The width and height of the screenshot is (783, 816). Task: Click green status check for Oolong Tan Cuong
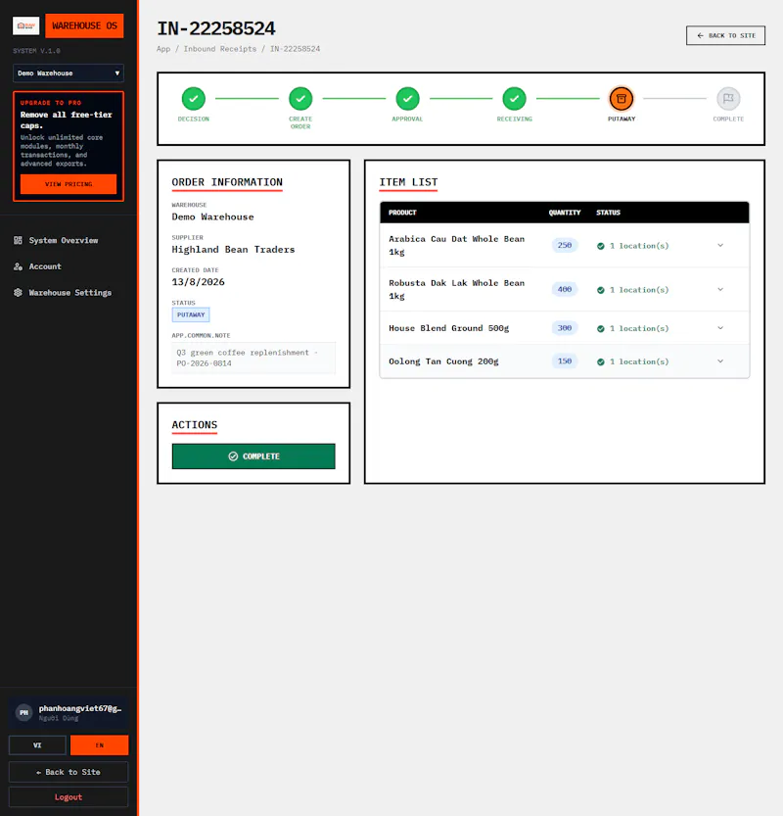click(601, 361)
